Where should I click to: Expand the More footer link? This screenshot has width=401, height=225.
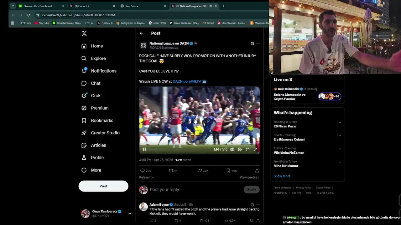(x=310, y=193)
